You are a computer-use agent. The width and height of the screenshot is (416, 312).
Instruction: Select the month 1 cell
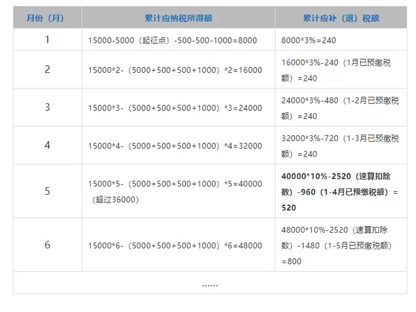tap(47, 40)
